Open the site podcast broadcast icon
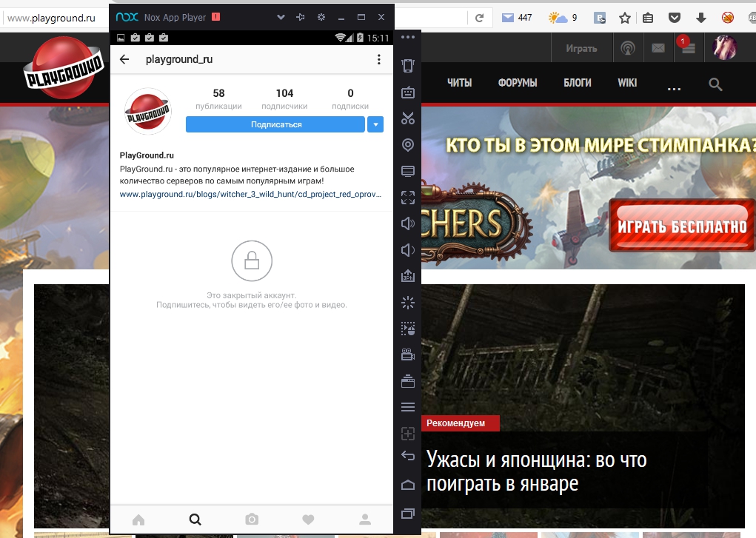The image size is (756, 538). [628, 48]
